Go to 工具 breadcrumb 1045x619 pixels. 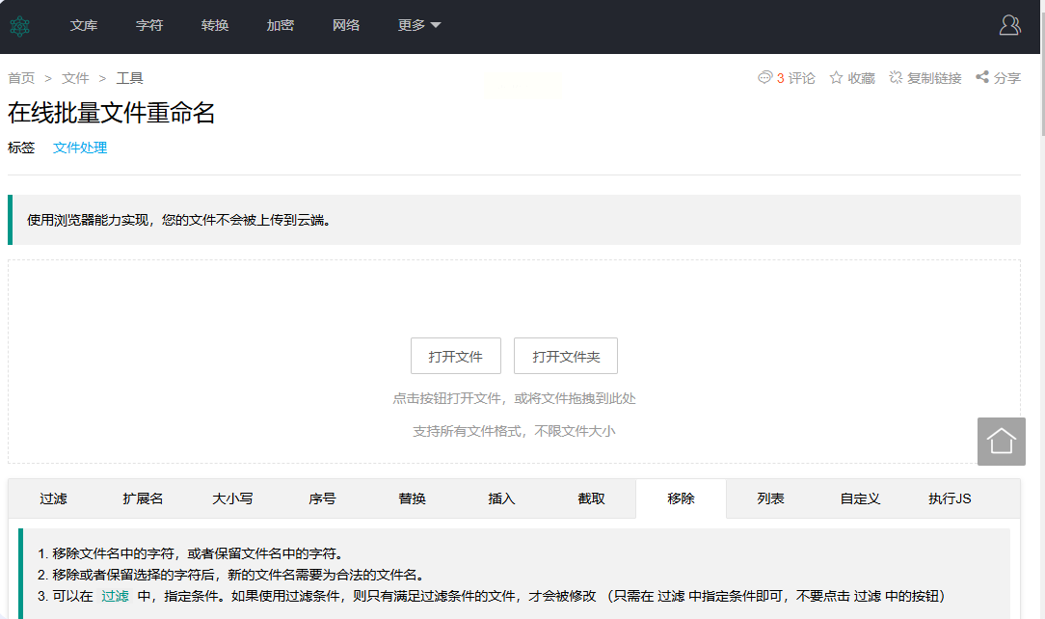(x=129, y=78)
